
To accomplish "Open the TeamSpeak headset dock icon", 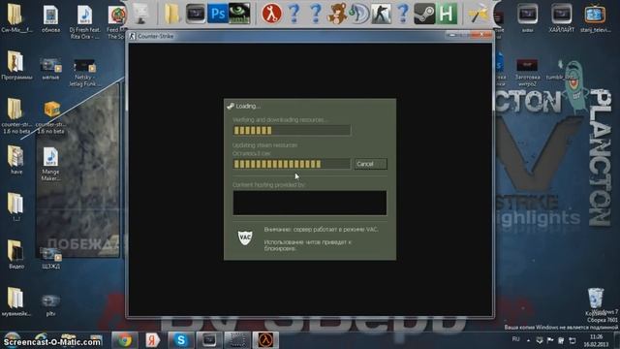I will click(x=359, y=14).
